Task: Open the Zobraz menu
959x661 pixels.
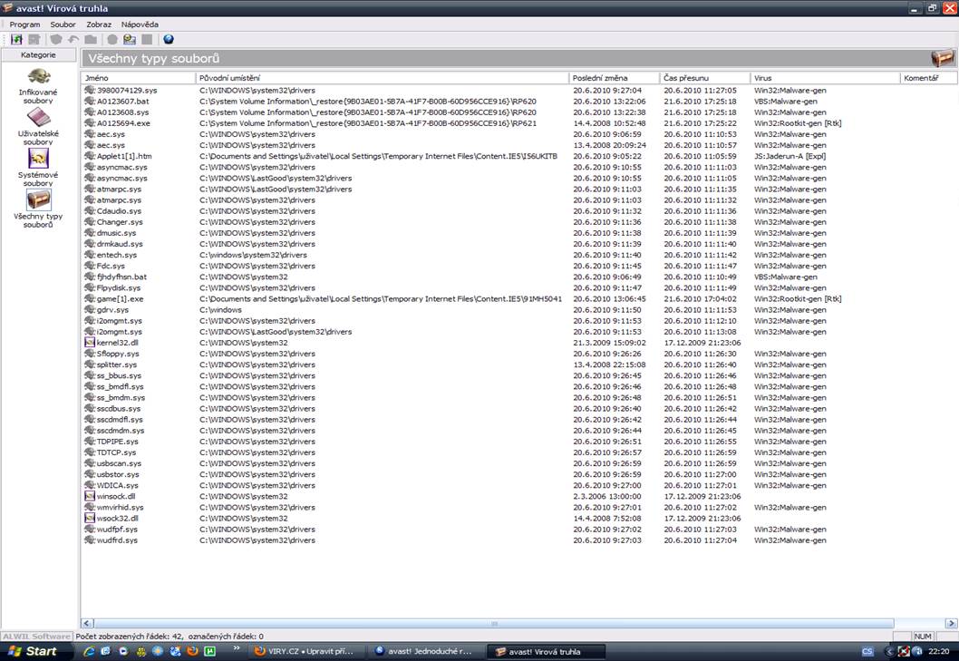Action: pyautogui.click(x=99, y=24)
